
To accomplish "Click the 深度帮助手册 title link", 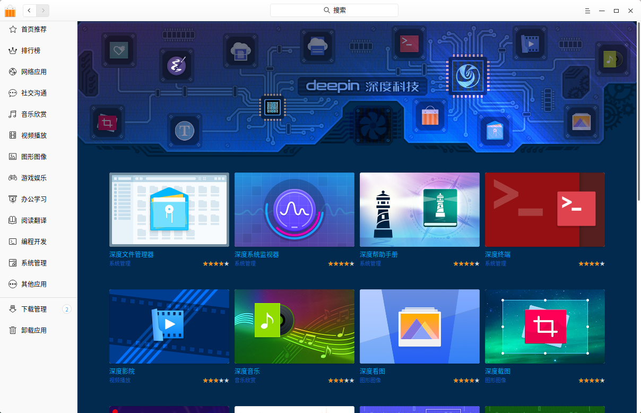I will (379, 254).
